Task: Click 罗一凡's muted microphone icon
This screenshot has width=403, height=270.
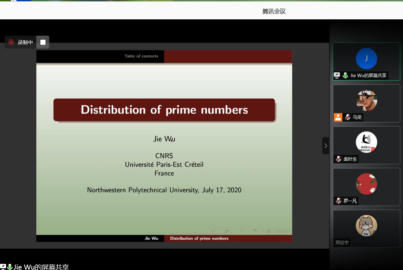Action: [338, 201]
